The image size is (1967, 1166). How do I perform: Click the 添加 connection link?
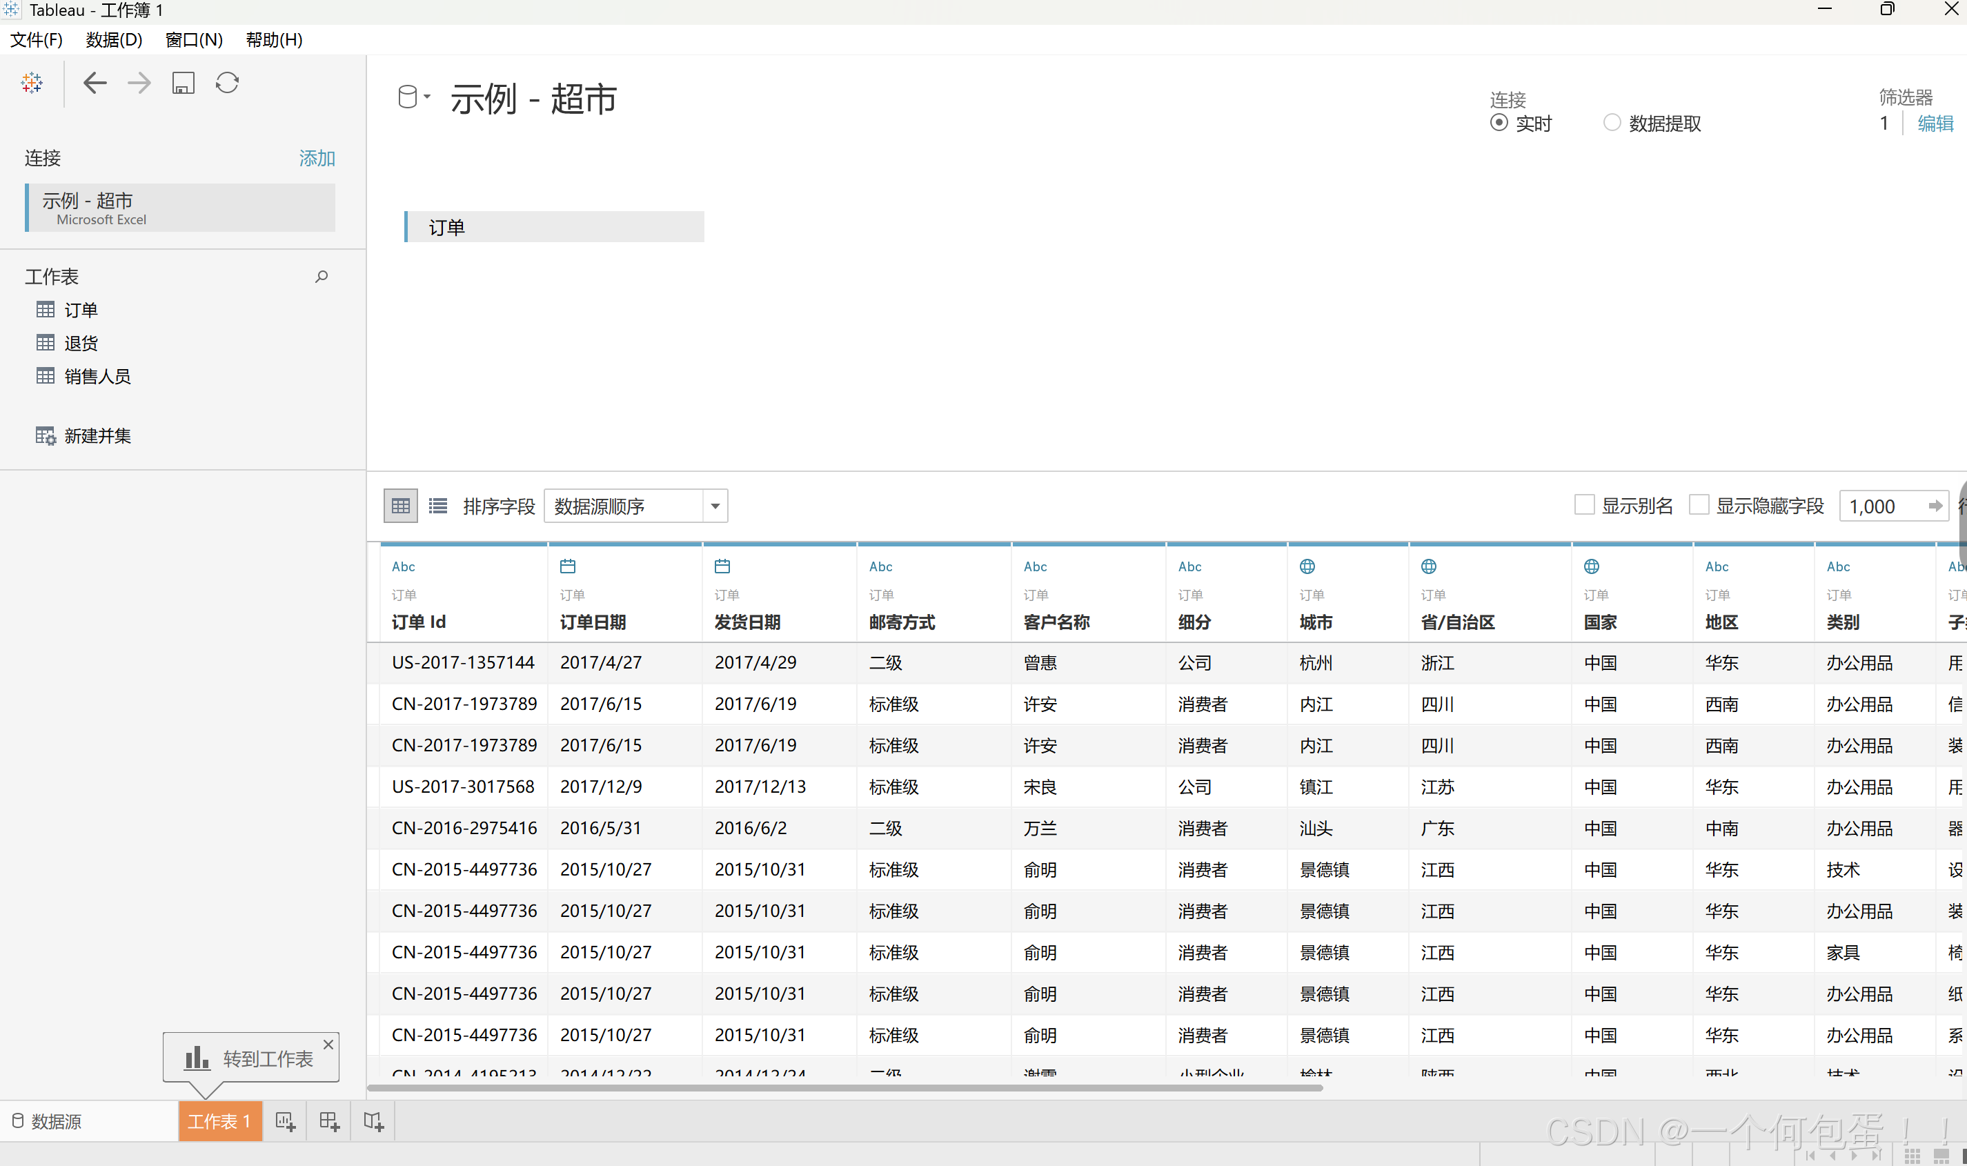point(317,158)
